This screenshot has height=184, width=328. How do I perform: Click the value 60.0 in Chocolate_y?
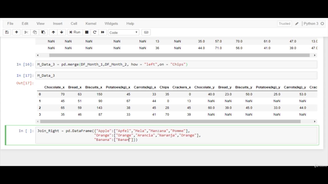tap(211, 108)
